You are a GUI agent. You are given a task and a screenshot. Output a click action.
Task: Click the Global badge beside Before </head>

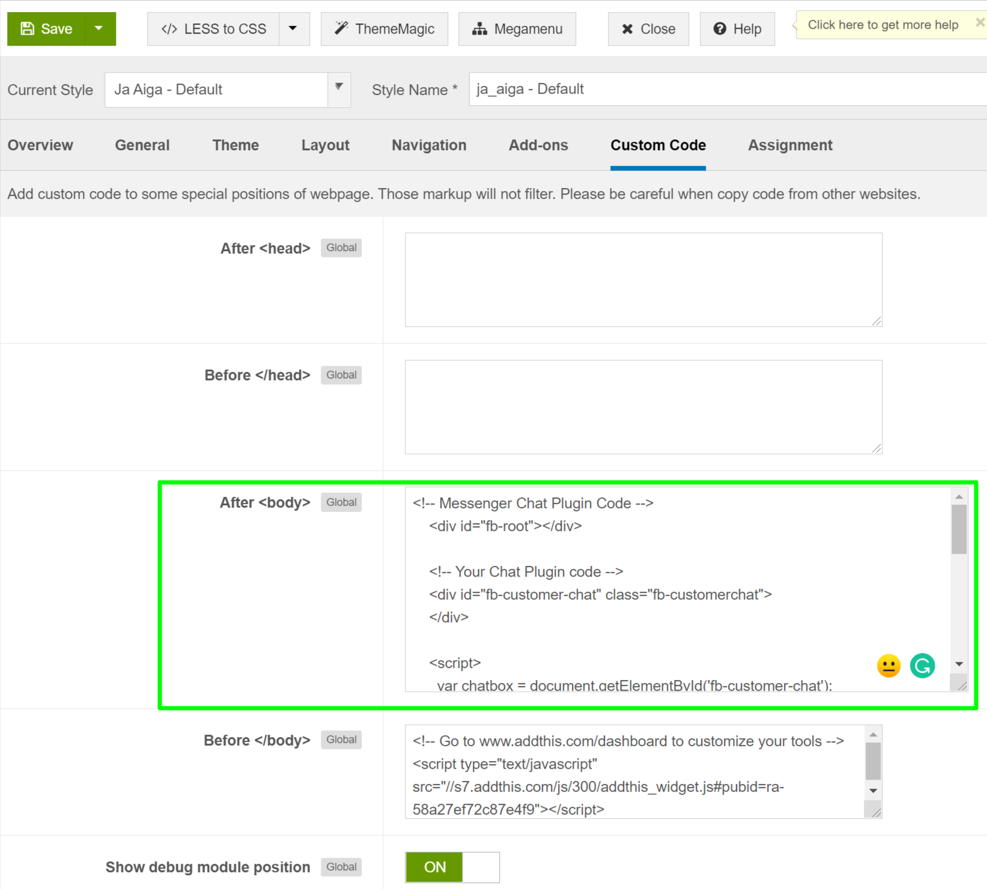[x=341, y=375]
